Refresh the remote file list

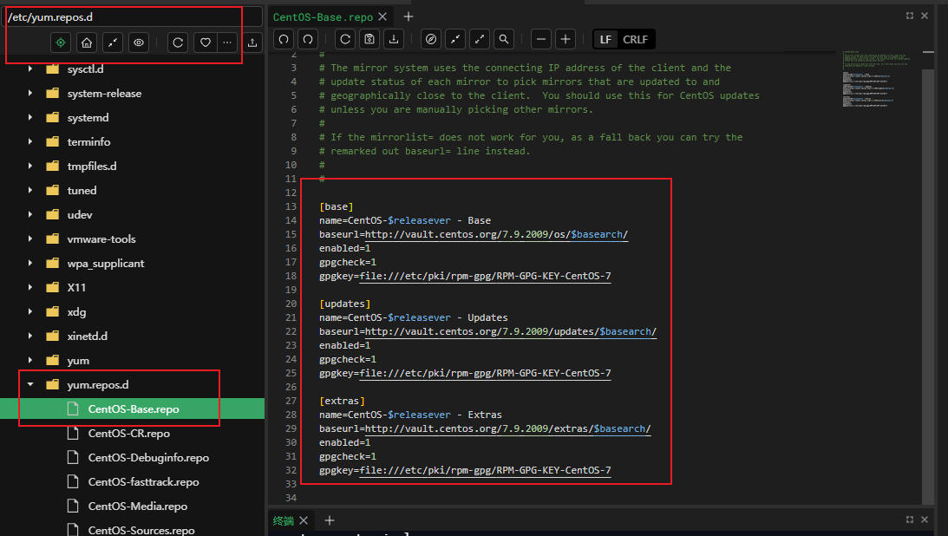(178, 42)
